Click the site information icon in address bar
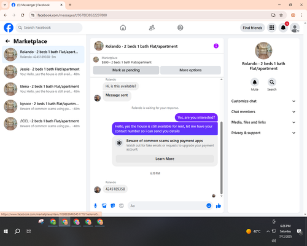Screen dimensions: 307x246 click(x=33, y=15)
